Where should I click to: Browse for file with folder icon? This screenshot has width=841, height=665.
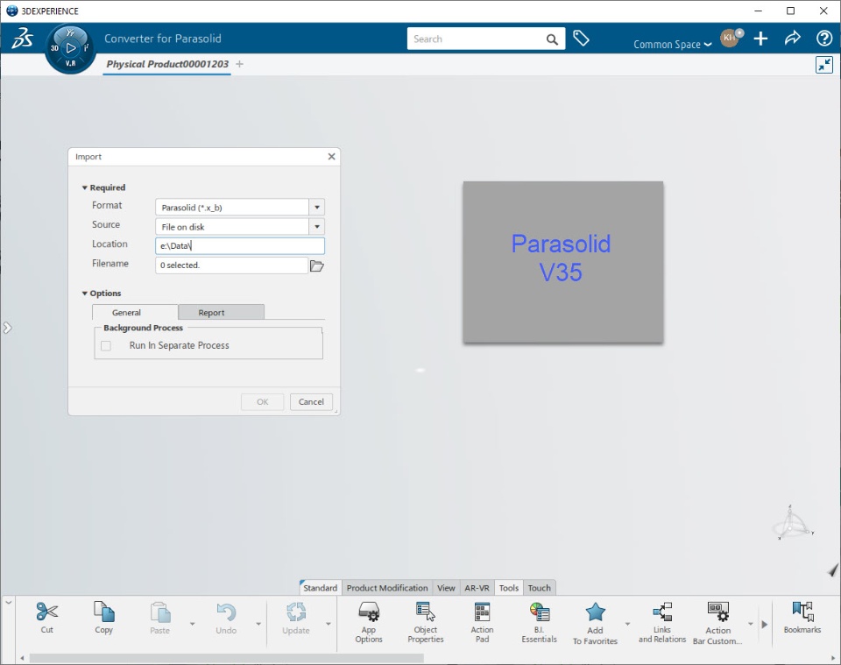(317, 265)
